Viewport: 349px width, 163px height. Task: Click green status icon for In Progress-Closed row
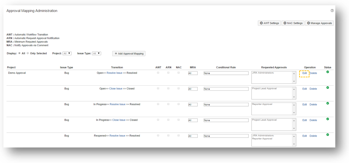[x=328, y=119]
